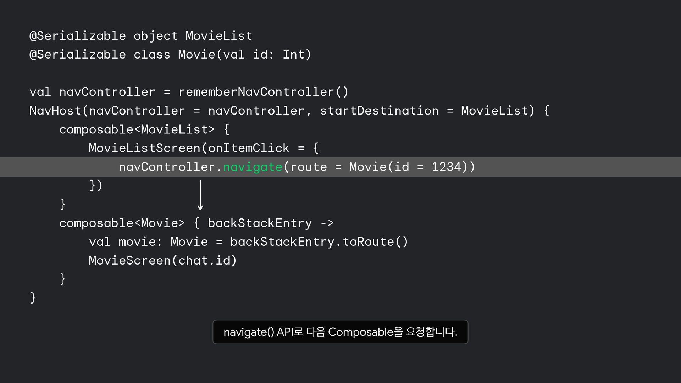The height and width of the screenshot is (383, 681).
Task: Click the 1234 id value
Action: pos(446,167)
